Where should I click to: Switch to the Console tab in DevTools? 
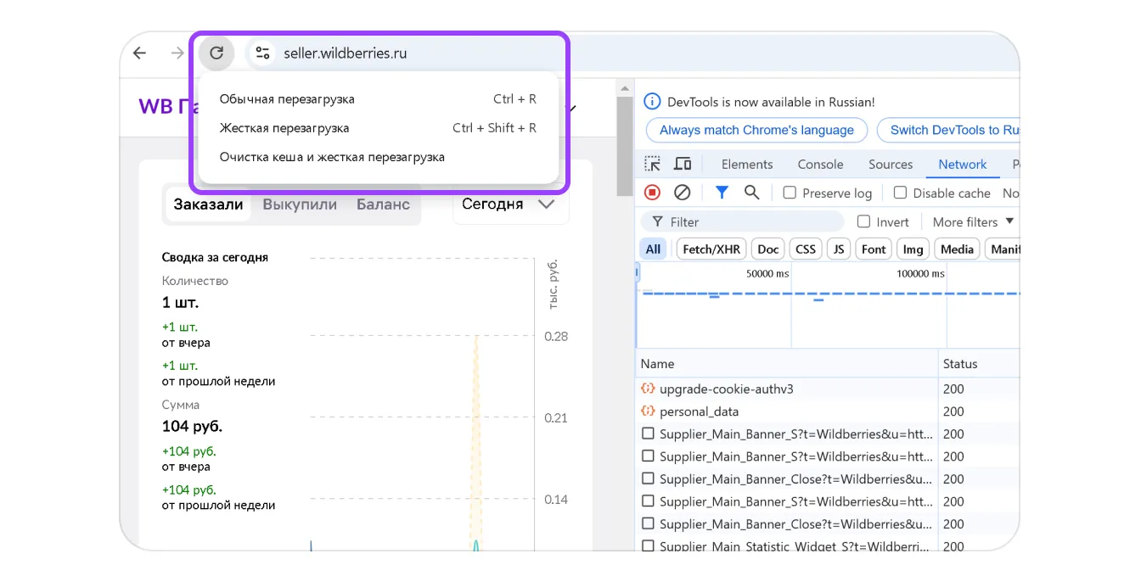click(820, 165)
